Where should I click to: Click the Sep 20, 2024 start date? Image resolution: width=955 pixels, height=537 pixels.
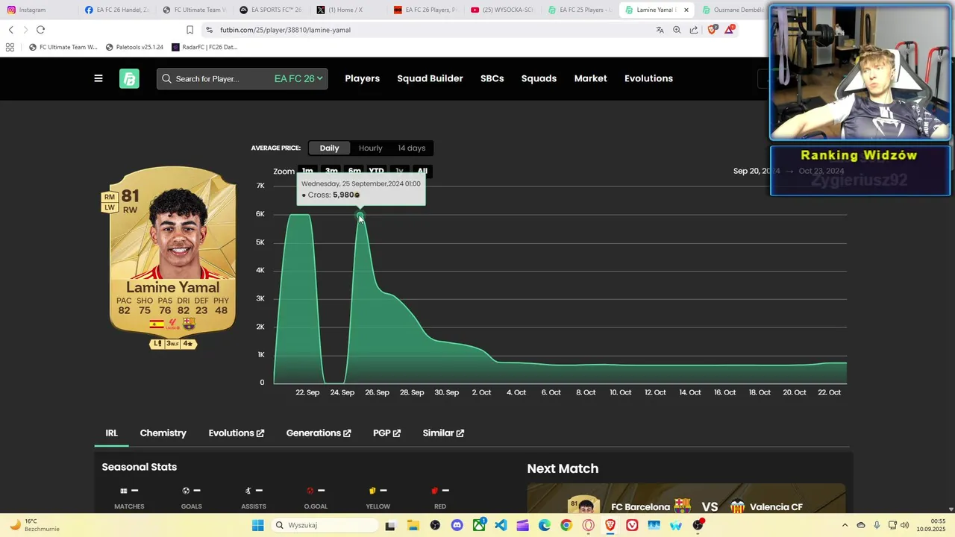(x=756, y=171)
